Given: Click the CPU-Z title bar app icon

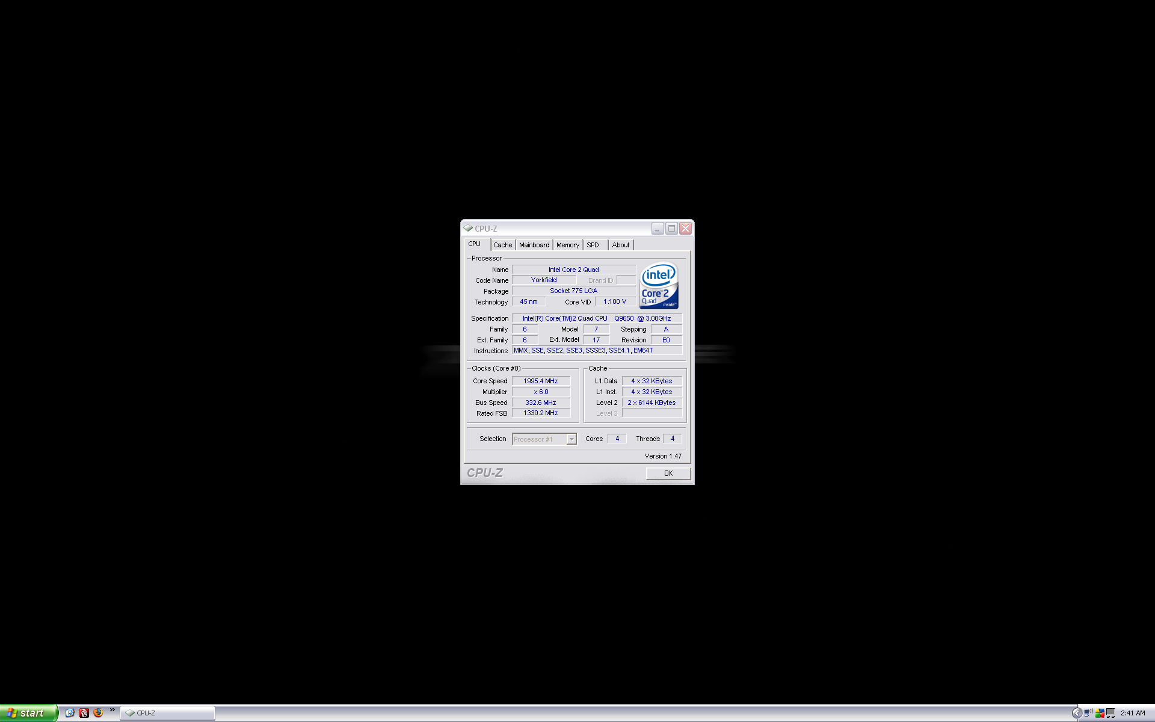Looking at the screenshot, I should [468, 229].
